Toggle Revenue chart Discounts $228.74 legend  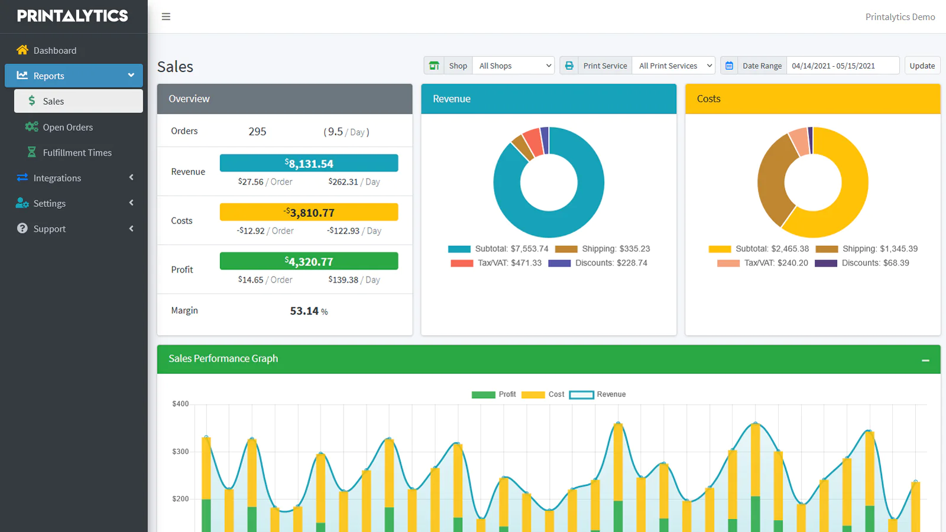[x=598, y=263]
